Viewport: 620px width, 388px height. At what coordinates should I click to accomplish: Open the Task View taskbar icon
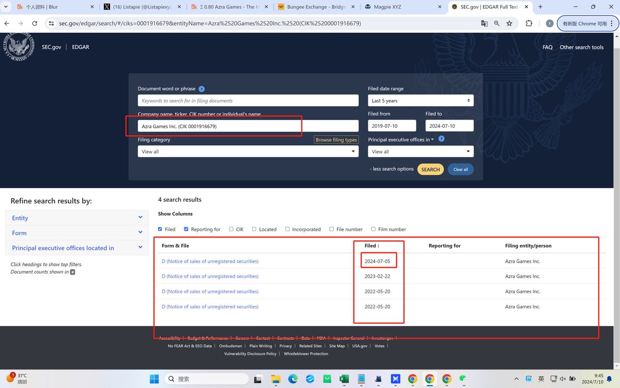pos(258,379)
